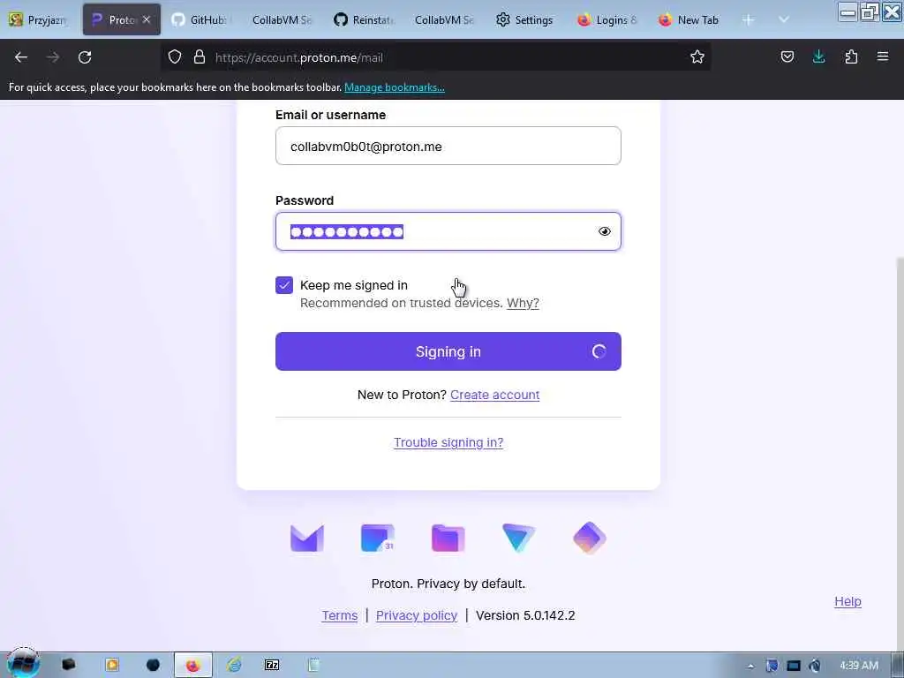The width and height of the screenshot is (904, 678).
Task: Click the Email or username field
Action: tap(448, 146)
